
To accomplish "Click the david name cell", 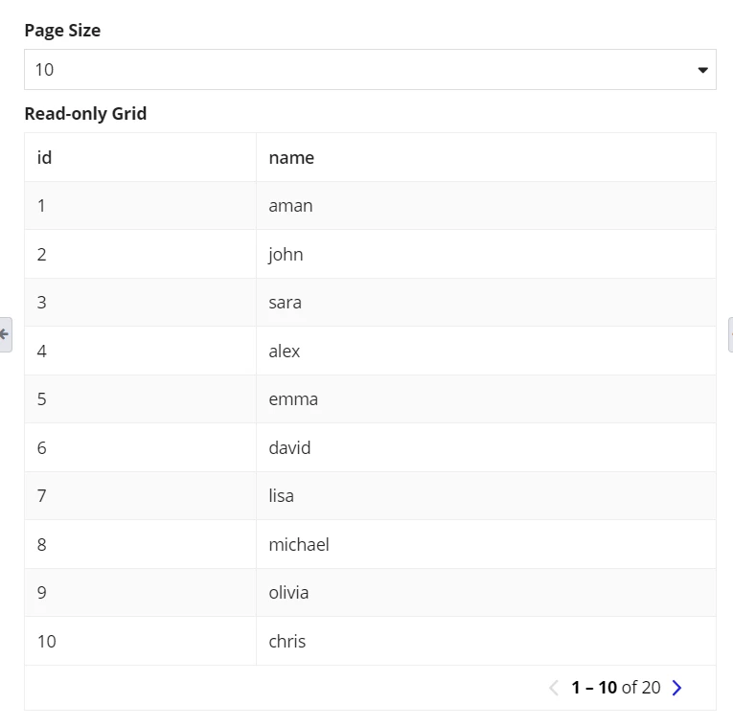I will pyautogui.click(x=486, y=447).
